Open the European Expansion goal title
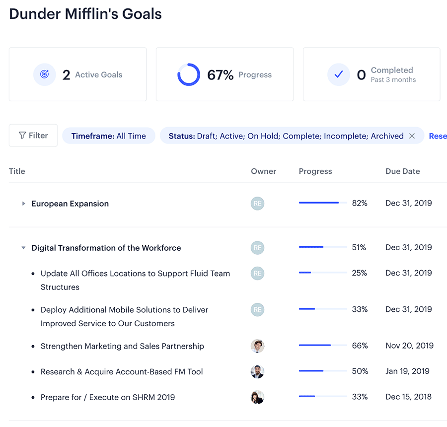Screen dimensions: 447x427 coord(70,204)
